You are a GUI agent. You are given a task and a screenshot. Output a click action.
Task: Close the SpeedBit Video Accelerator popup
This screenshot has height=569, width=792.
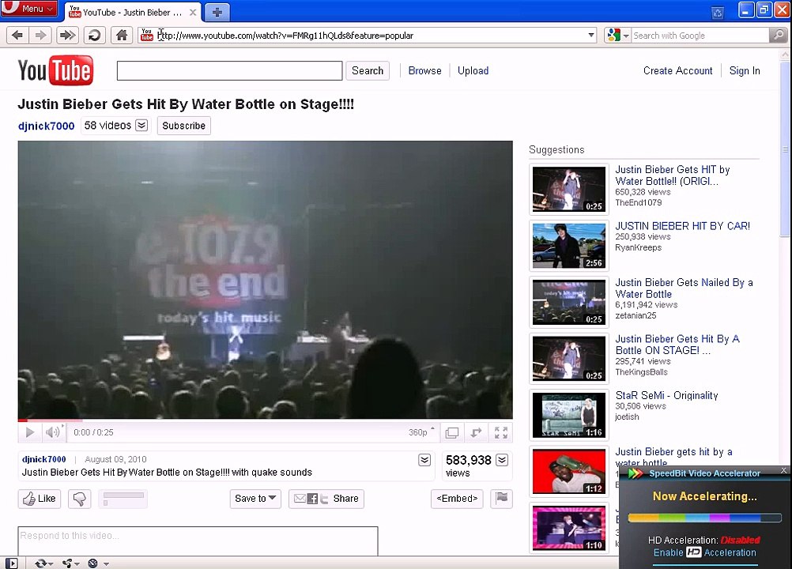click(783, 470)
